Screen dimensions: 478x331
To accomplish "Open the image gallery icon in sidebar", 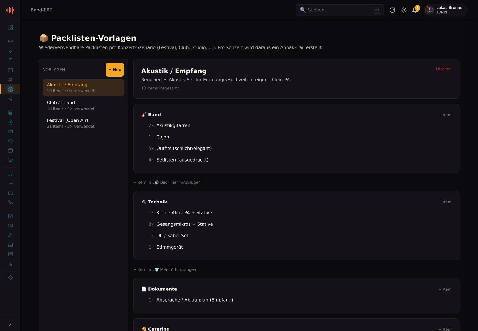I will click(x=10, y=245).
